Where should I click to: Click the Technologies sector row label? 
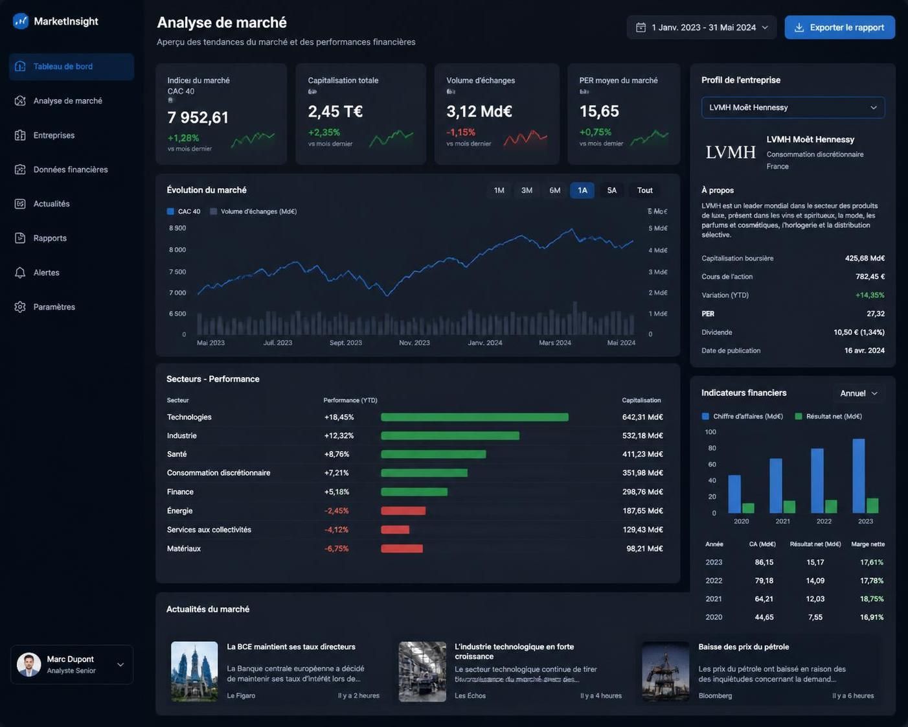tap(189, 417)
